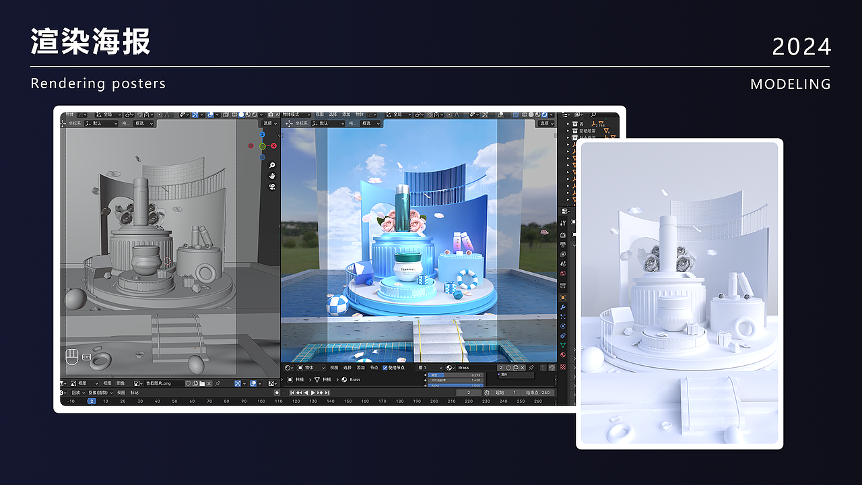Click the green Y axis on navigation gizmo

click(x=263, y=145)
